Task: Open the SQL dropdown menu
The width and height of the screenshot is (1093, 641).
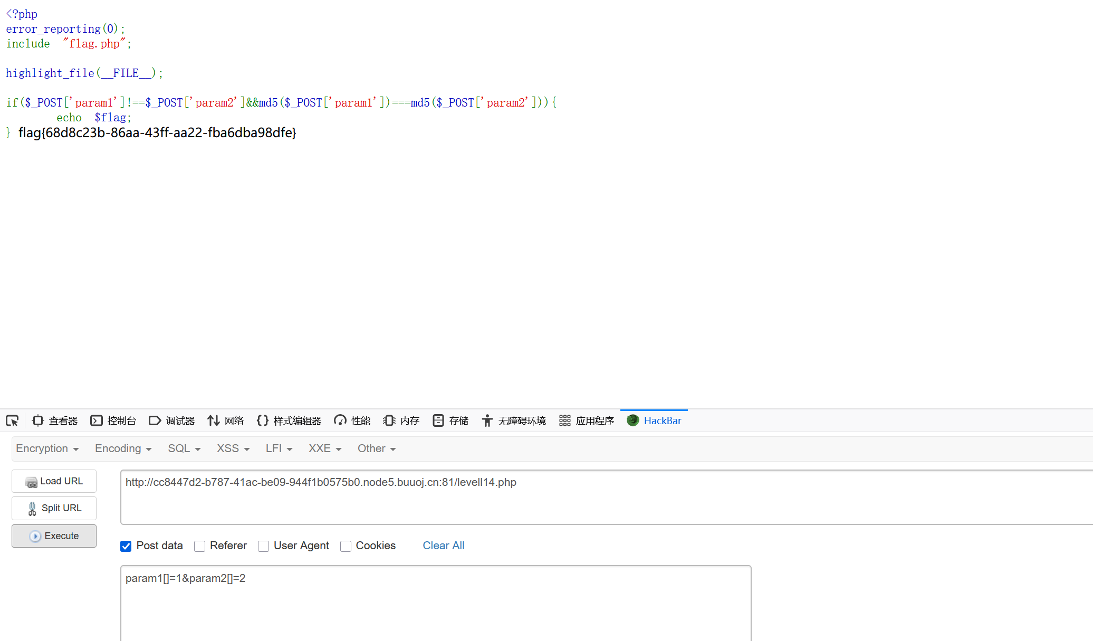Action: pyautogui.click(x=185, y=448)
